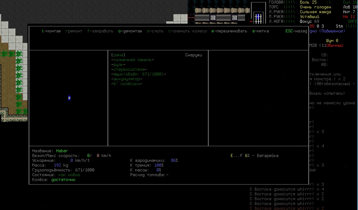This screenshot has height=210, width=358.
Task: Click the Л.РУКА health status line
Action: tap(282, 12)
